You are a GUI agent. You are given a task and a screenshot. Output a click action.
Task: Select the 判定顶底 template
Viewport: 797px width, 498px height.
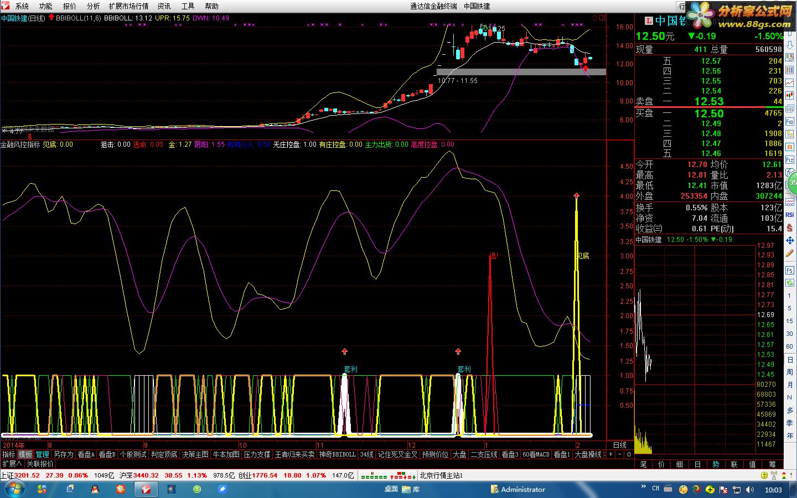coord(164,454)
